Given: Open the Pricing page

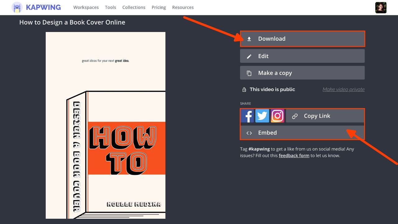Looking at the screenshot, I should pyautogui.click(x=159, y=7).
